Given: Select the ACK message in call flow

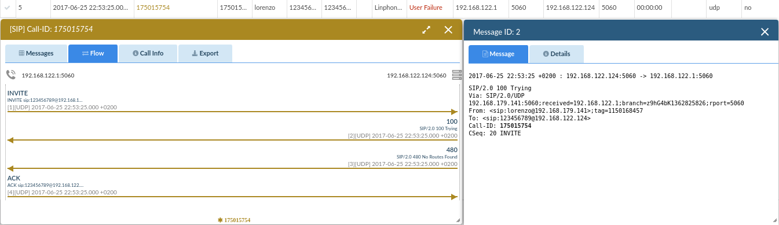Looking at the screenshot, I should [14, 178].
